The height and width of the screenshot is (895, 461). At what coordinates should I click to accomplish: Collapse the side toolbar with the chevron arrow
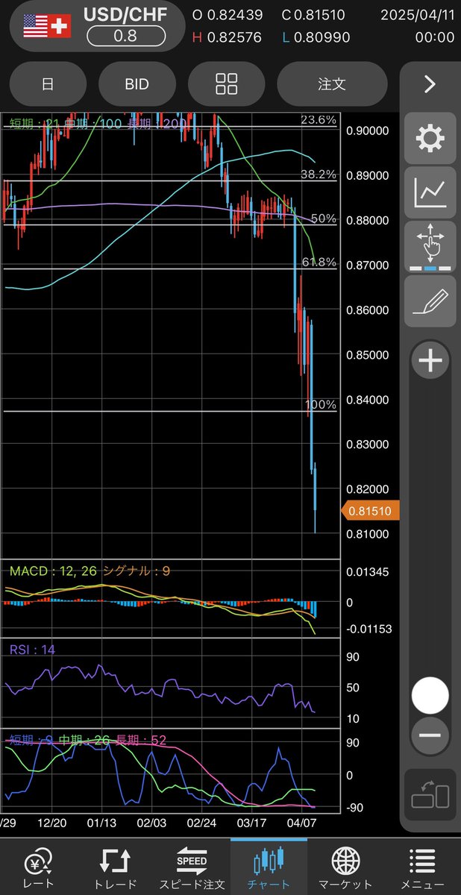pos(430,84)
